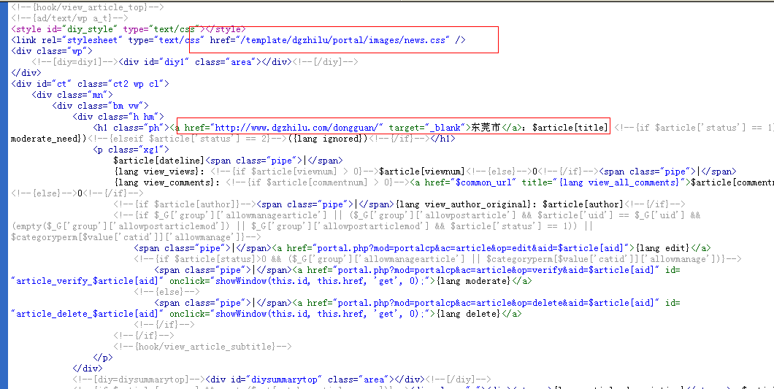Click the {lang delete} text
774x389 pixels.
pyautogui.click(x=467, y=314)
